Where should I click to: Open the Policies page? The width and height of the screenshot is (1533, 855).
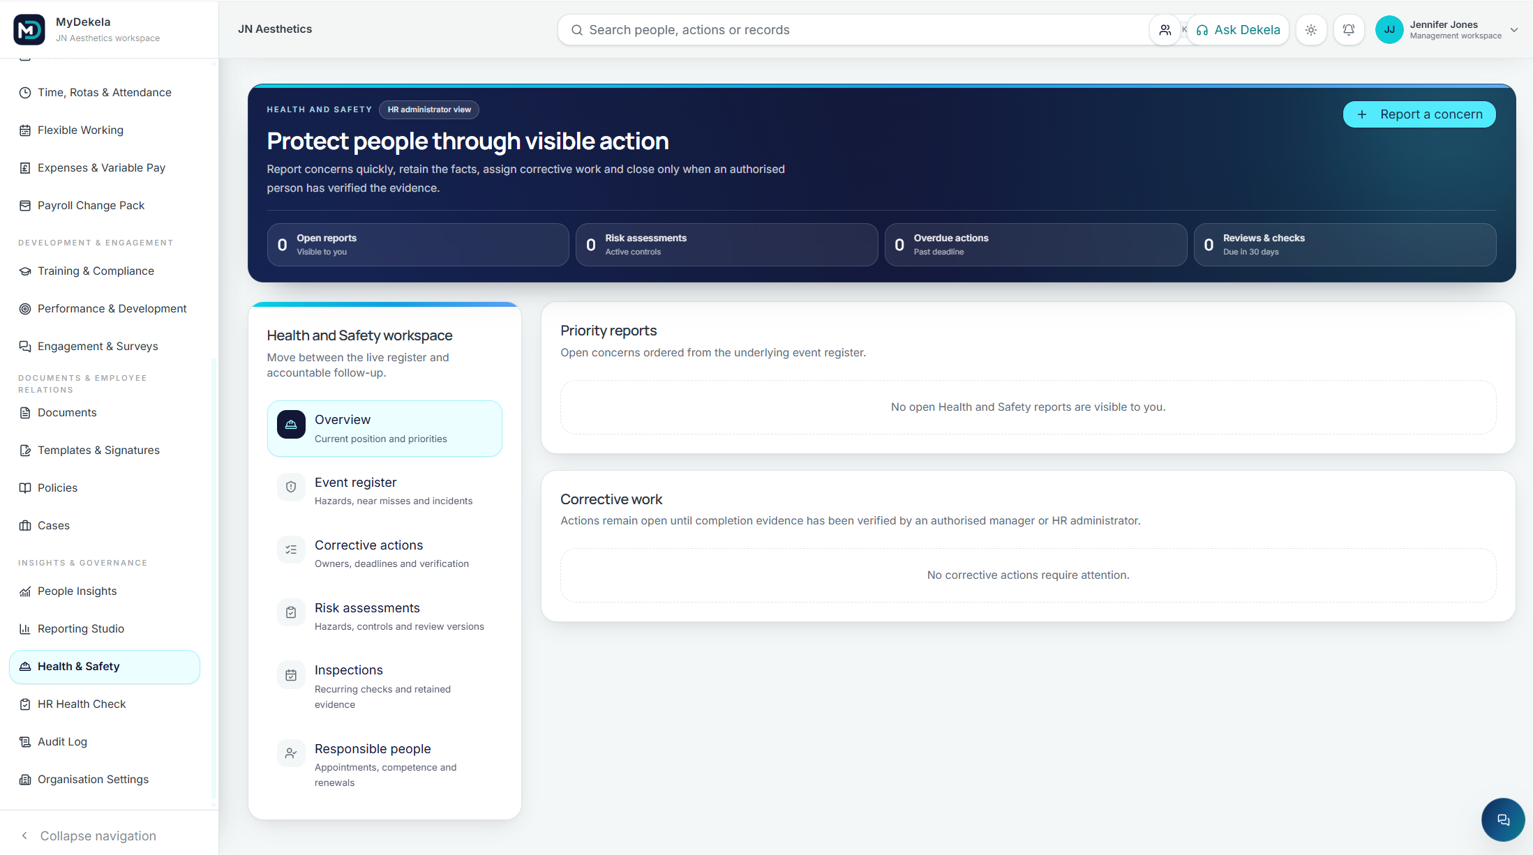(x=105, y=488)
